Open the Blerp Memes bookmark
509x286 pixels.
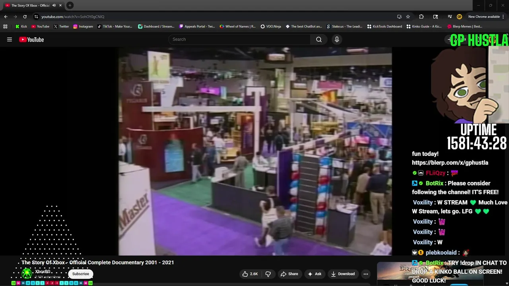pos(465,27)
